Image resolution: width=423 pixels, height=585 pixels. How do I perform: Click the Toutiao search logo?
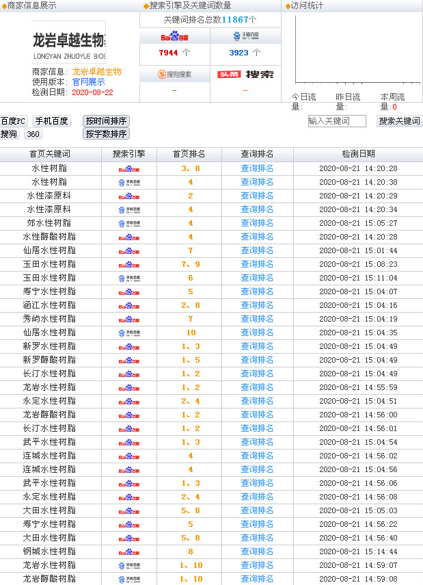[245, 75]
